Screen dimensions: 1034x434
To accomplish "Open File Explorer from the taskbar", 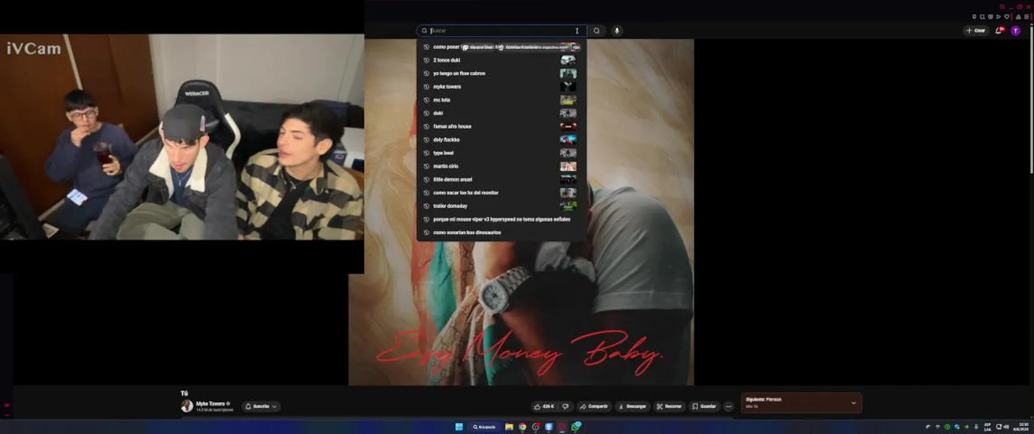I will 509,427.
